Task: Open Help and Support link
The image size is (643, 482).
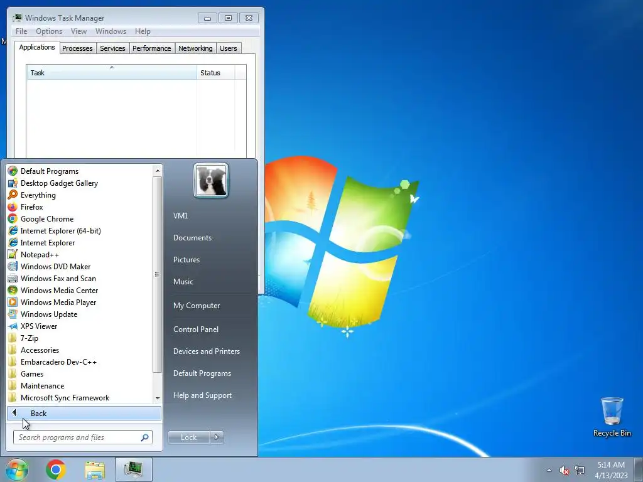Action: click(202, 395)
